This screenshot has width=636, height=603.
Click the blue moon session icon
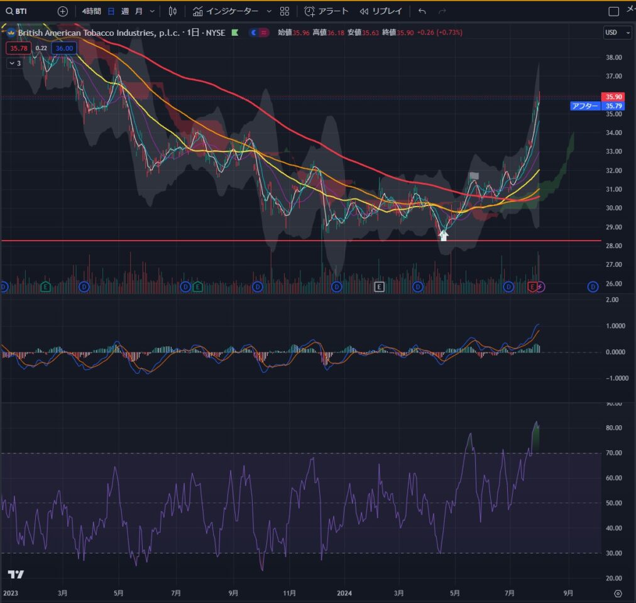coord(254,33)
